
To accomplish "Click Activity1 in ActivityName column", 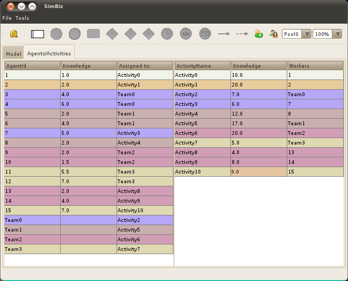I will click(x=202, y=84).
